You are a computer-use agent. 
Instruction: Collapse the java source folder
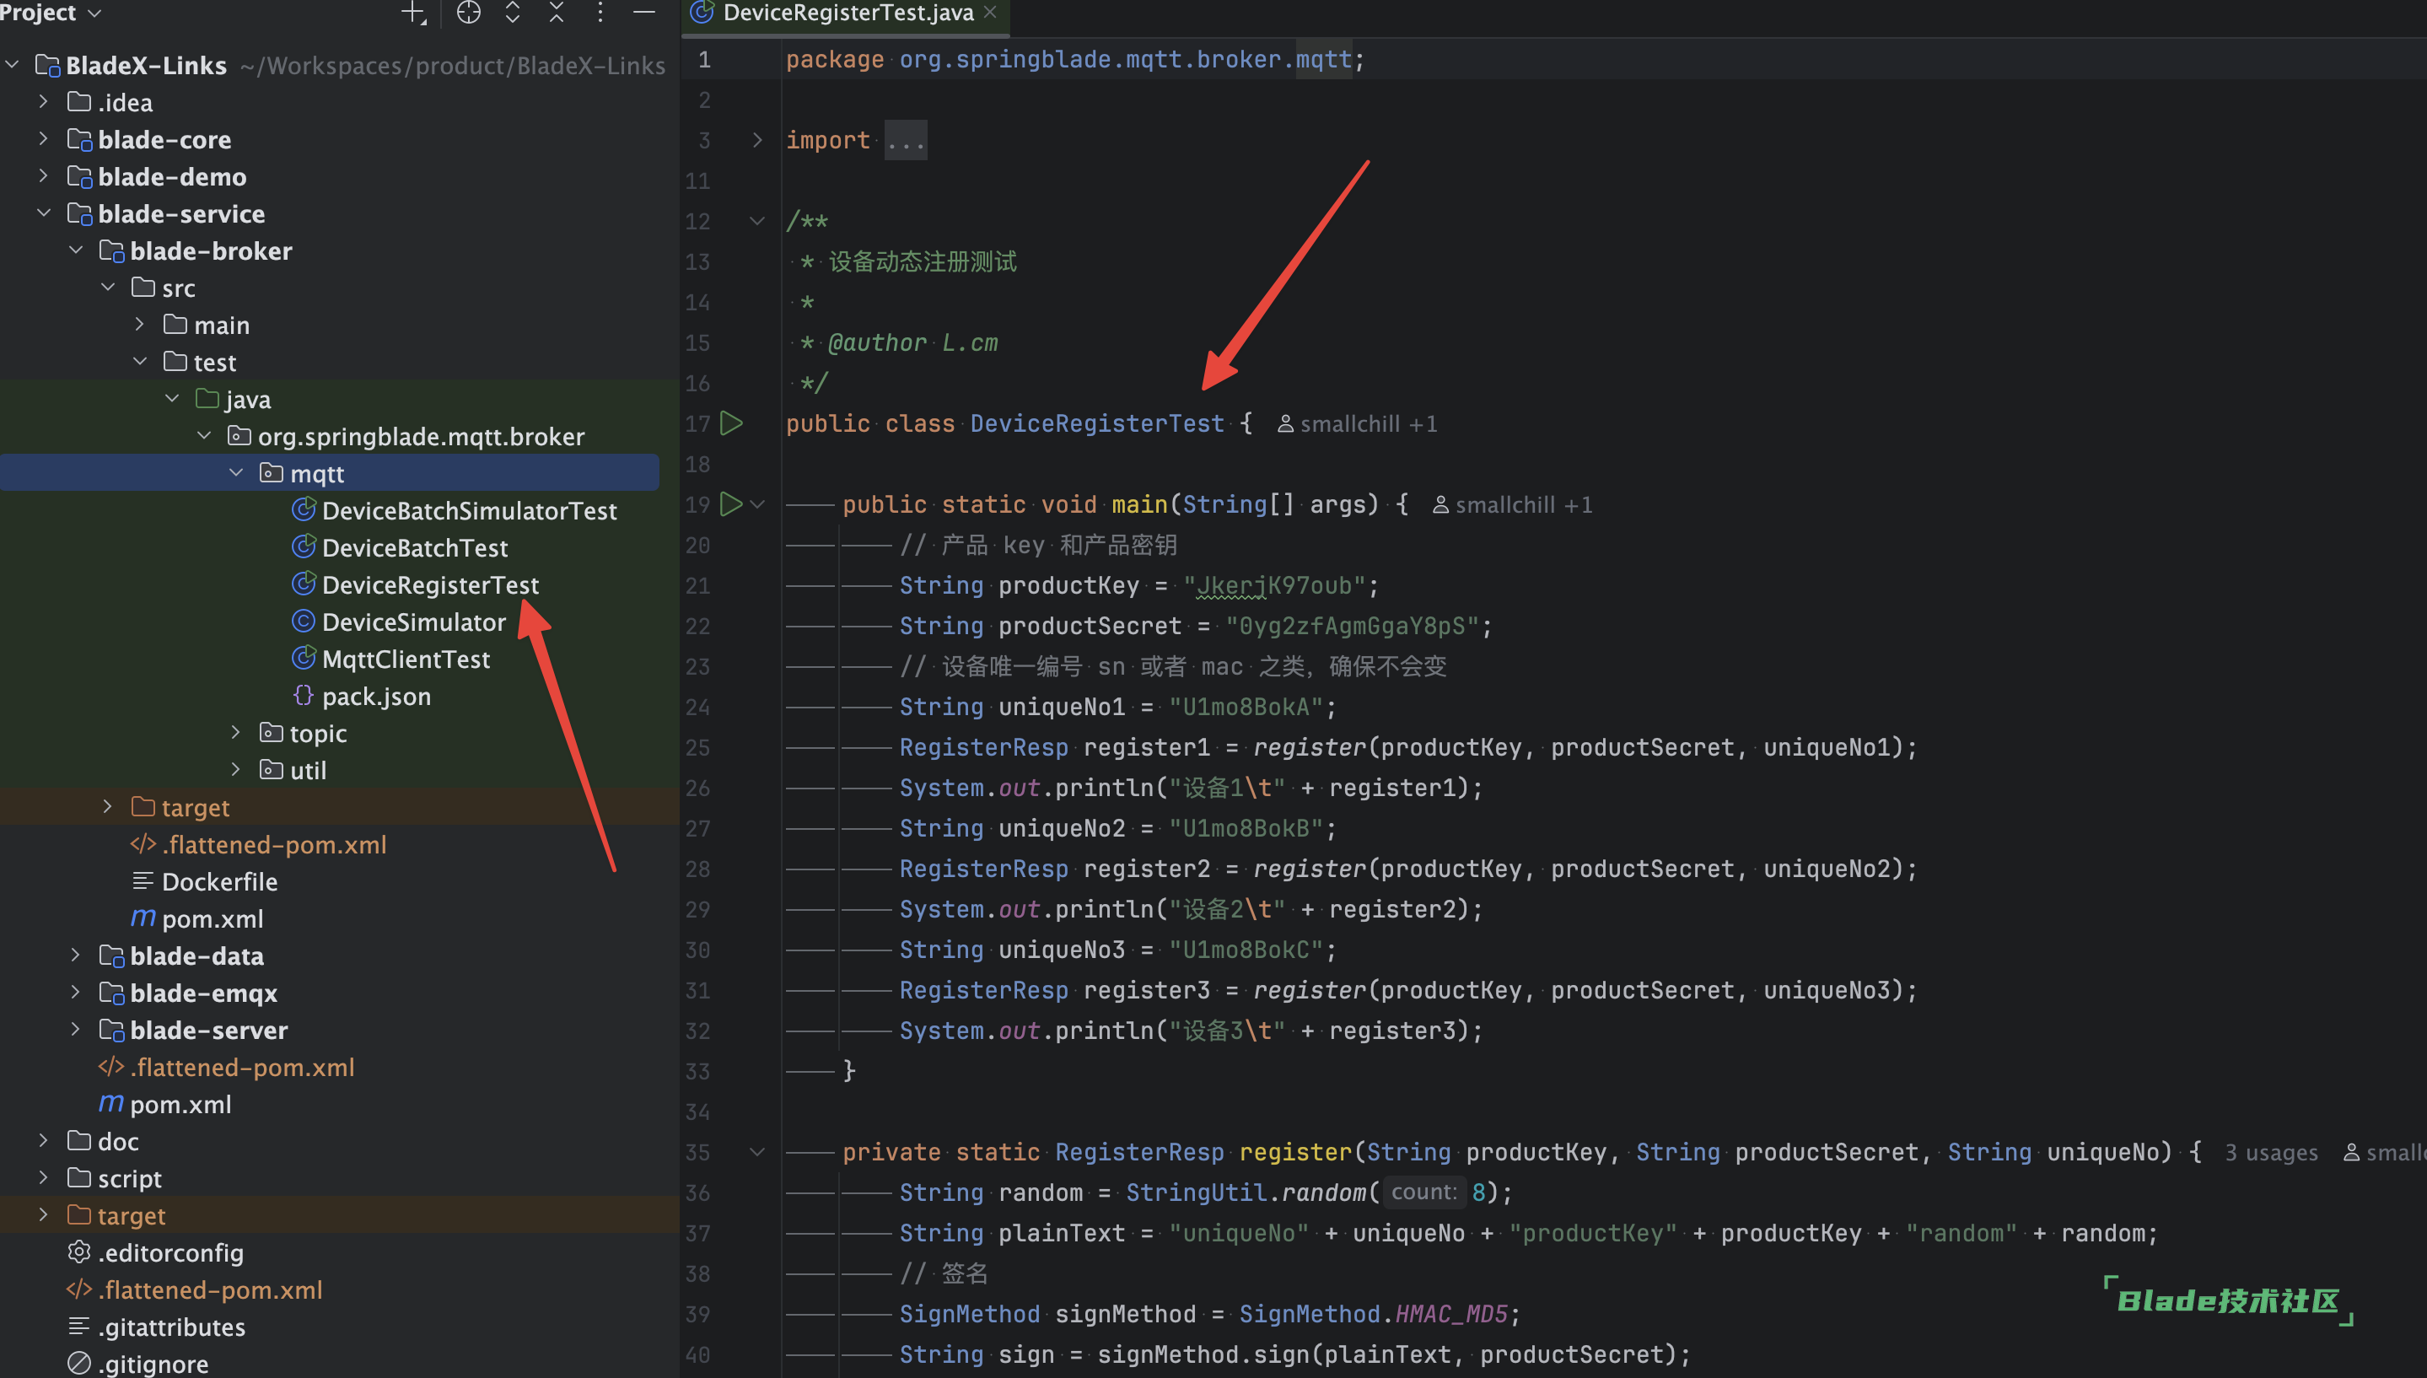coord(172,398)
